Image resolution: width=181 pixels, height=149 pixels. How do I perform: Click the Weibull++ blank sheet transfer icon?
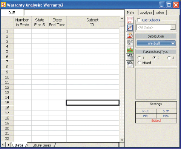[130, 64]
